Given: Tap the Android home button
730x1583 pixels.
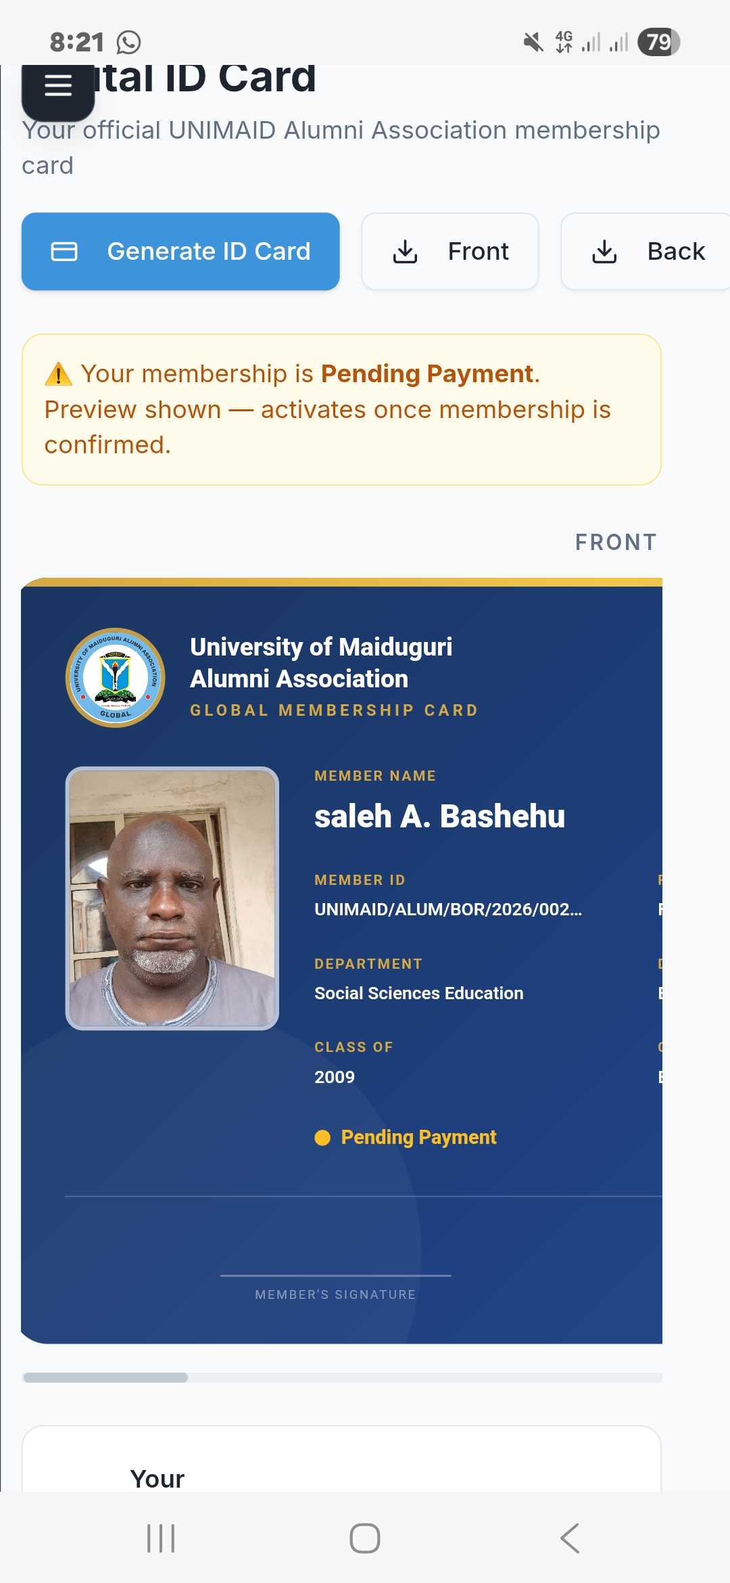Looking at the screenshot, I should (365, 1538).
